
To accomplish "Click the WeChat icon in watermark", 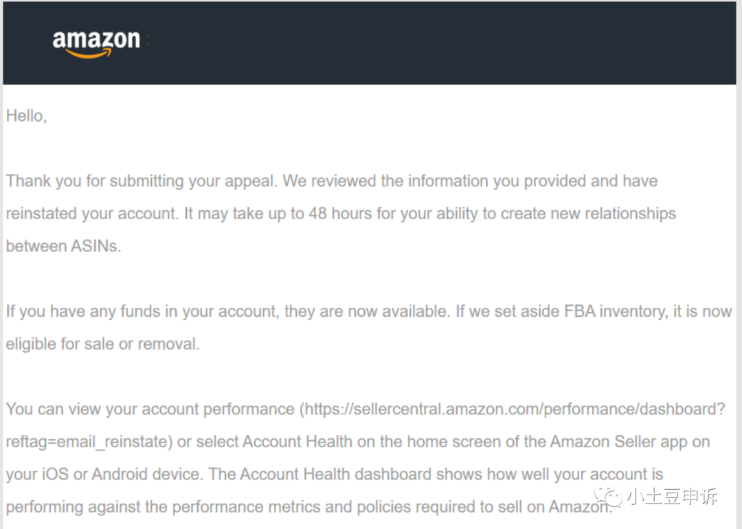I will click(x=608, y=496).
